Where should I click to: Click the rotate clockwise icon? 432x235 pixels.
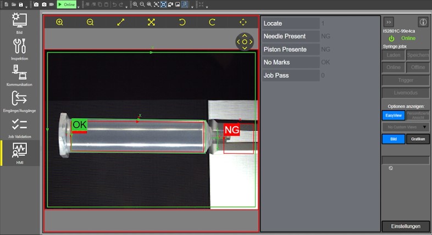pyautogui.click(x=212, y=23)
